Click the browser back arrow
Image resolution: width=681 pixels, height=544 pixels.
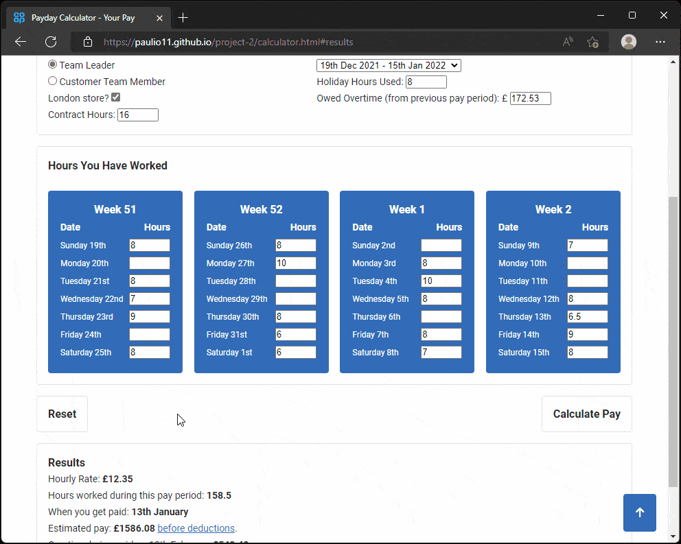coord(21,42)
